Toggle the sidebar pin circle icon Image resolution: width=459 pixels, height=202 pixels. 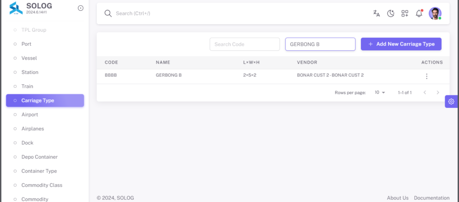point(81,8)
